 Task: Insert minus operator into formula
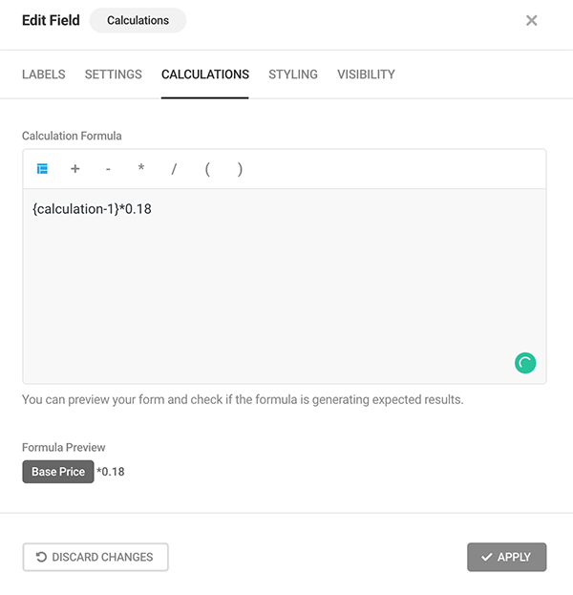pos(108,169)
